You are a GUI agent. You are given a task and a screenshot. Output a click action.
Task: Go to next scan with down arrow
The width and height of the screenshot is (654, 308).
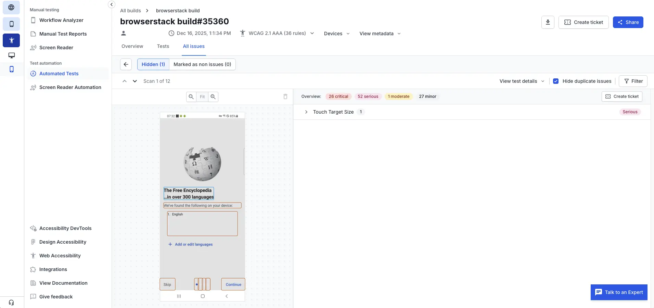click(135, 81)
